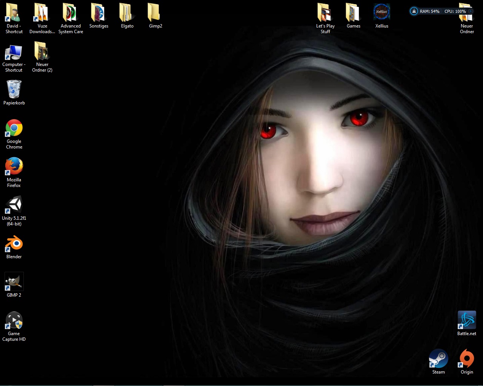Viewport: 483px width, 386px height.
Task: Select the Unity 5.1.2f1 (64-bit) icon
Action: pos(14,205)
